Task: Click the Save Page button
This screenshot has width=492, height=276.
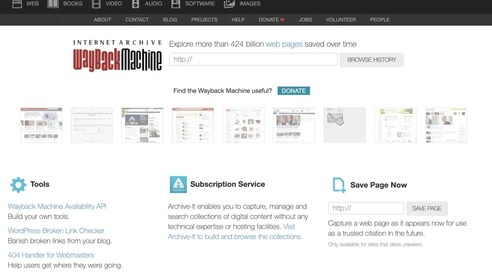Action: coord(427,209)
